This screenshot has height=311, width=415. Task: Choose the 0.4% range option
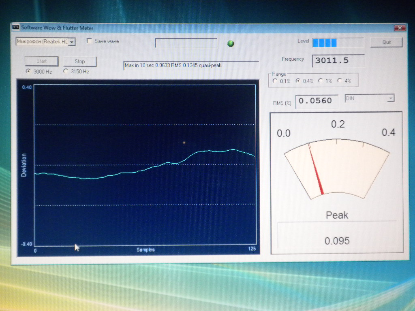coord(298,81)
